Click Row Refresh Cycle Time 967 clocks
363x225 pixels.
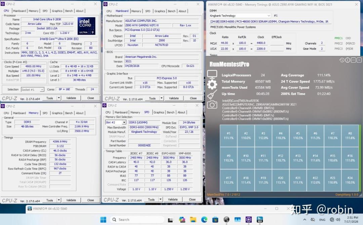pyautogui.click(x=60, y=168)
